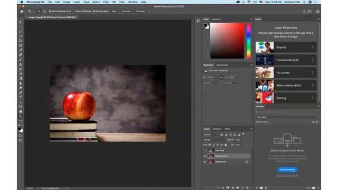Add a layer mask icon
This screenshot has width=338, height=190.
(228, 188)
